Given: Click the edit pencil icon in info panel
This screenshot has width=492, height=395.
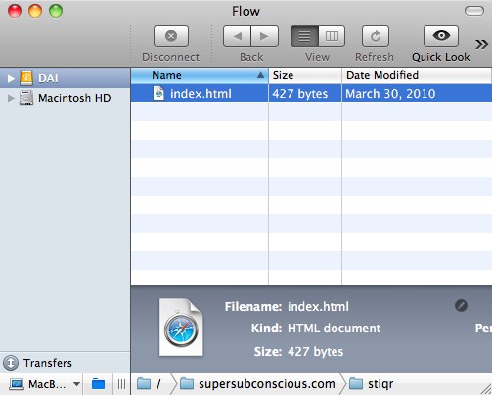Looking at the screenshot, I should 461,306.
